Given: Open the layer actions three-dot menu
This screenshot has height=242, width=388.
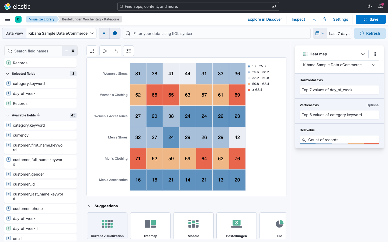Looking at the screenshot, I should (x=375, y=54).
